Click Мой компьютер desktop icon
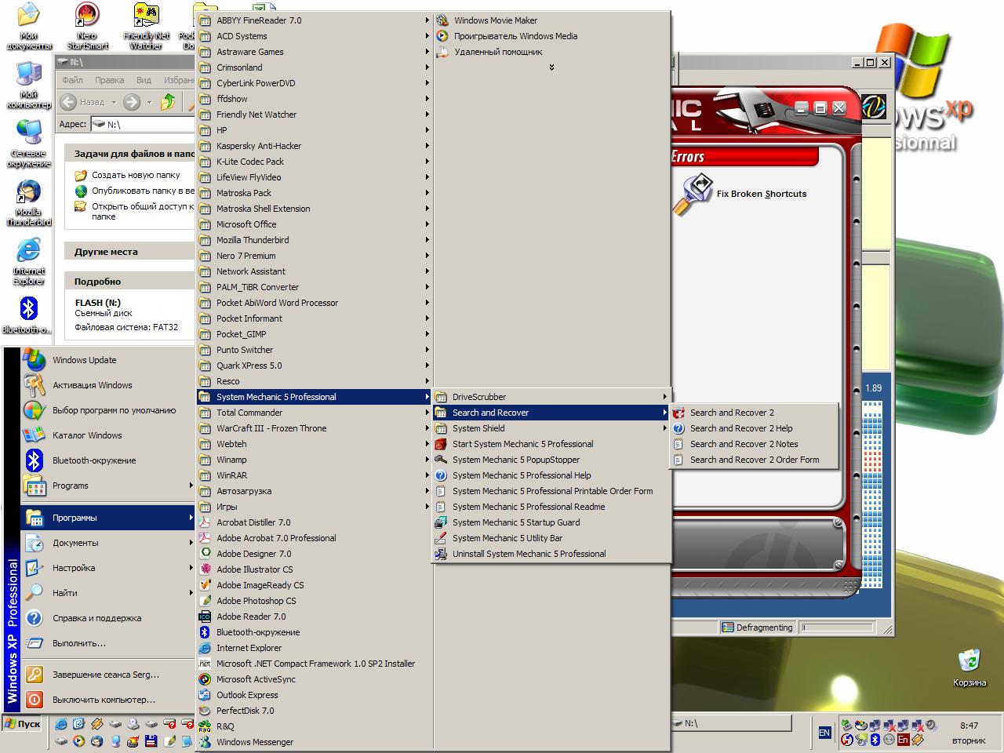 tap(29, 85)
